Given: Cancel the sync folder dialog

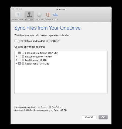Looking at the screenshot, I should tap(89, 117).
